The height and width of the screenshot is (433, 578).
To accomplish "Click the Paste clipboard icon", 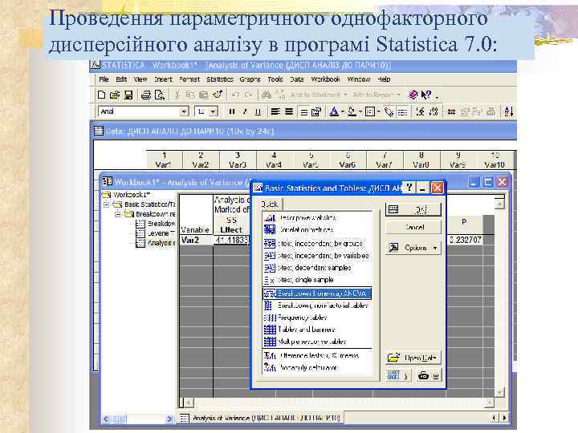I will 203,95.
